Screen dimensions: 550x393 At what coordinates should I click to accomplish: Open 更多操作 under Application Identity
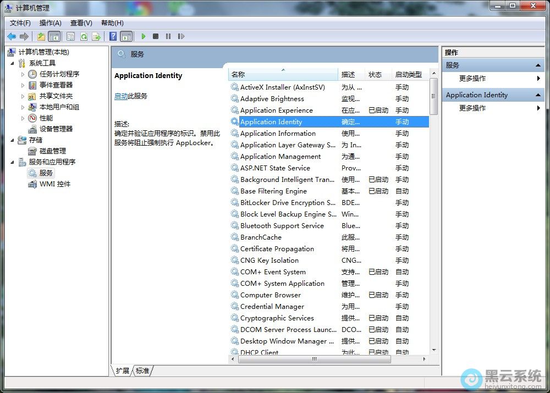click(472, 108)
